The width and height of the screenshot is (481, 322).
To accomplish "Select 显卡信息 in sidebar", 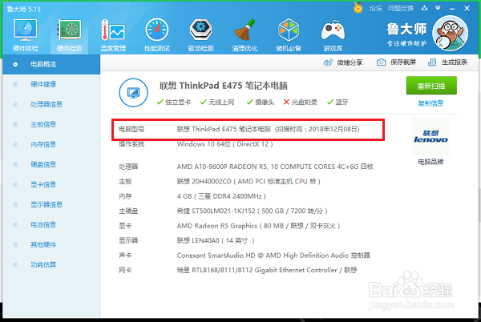I will click(51, 184).
